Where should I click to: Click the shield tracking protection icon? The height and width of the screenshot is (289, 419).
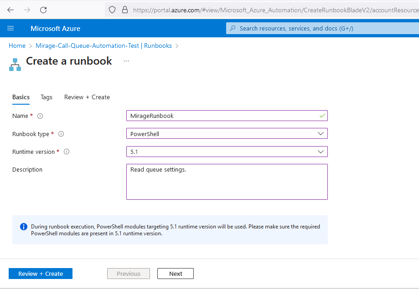(112, 10)
